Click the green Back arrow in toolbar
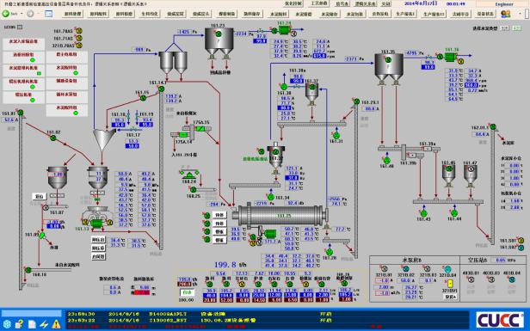 click(x=6, y=14)
